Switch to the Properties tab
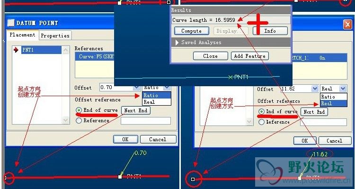This screenshot has height=189, width=355. coord(55,36)
